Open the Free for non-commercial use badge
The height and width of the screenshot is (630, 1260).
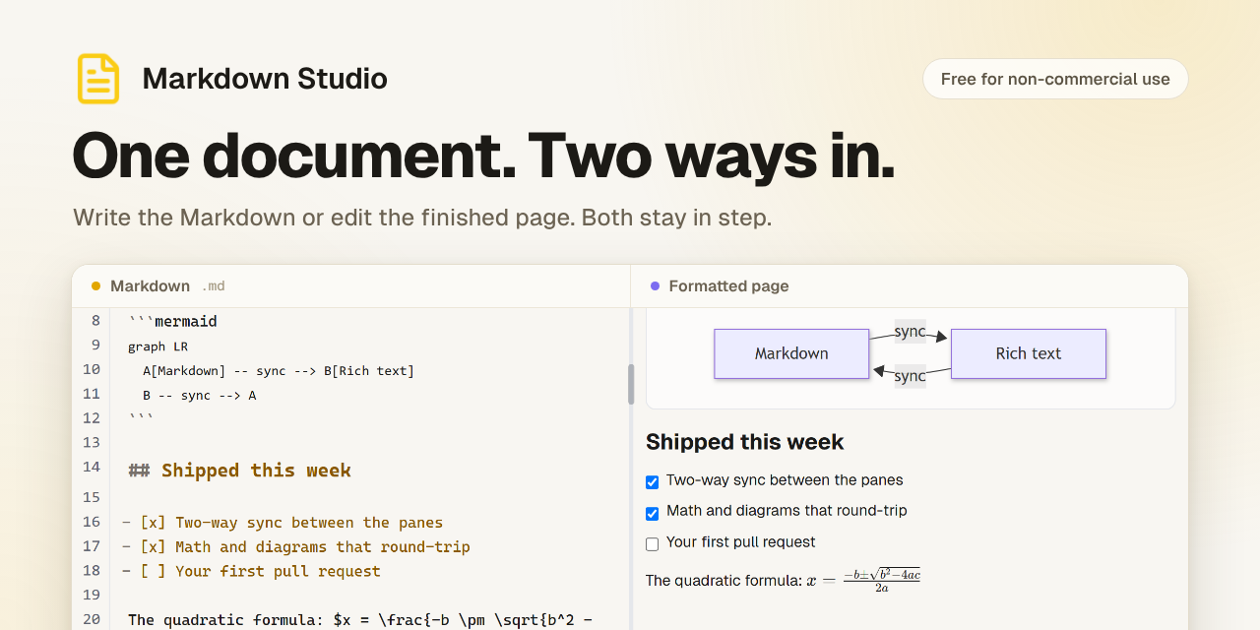point(1055,79)
